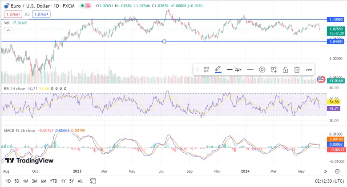Add an alert on the horizontal line
Screen dimensions: 347x187
274,70
